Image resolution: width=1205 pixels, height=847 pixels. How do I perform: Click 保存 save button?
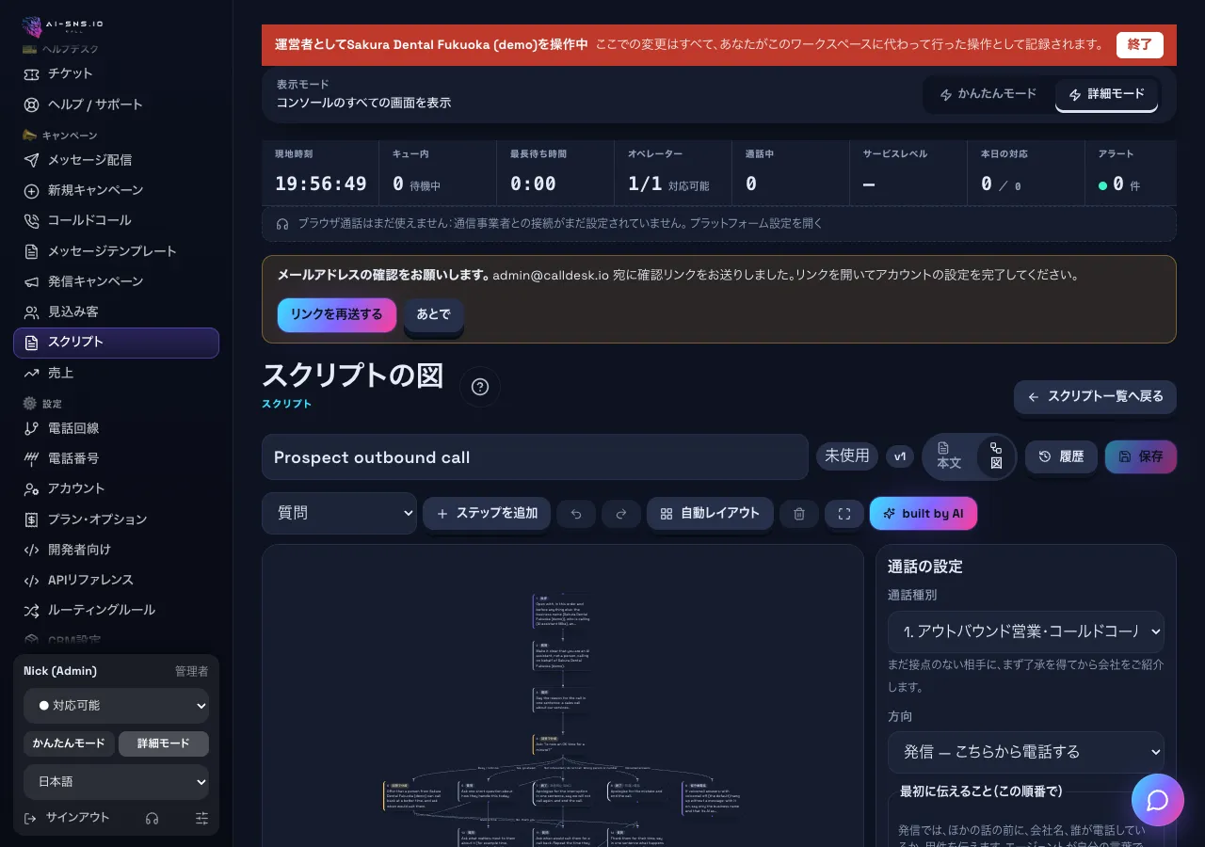[1141, 456]
